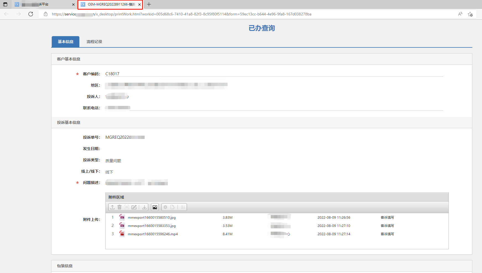Click the upload time 2022-08-09 11:26:56

334,218
